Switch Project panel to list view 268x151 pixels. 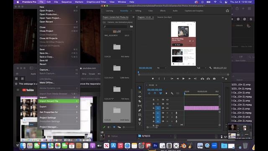click(109, 127)
